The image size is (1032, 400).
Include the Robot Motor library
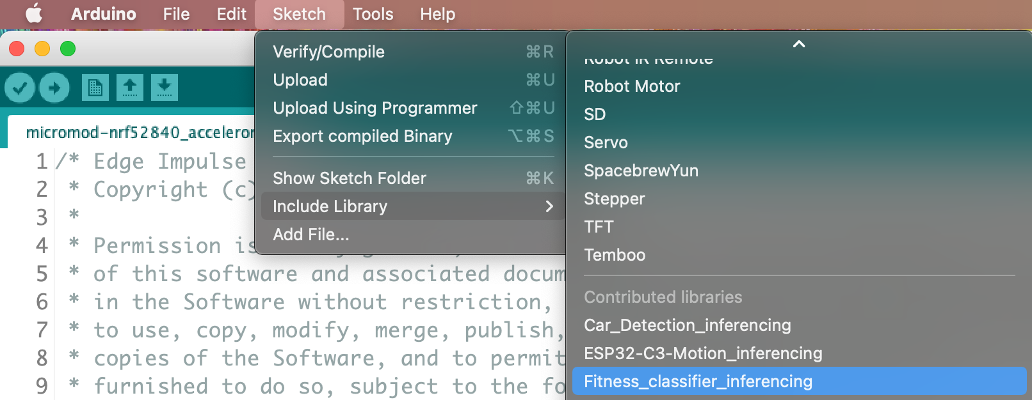pos(799,86)
